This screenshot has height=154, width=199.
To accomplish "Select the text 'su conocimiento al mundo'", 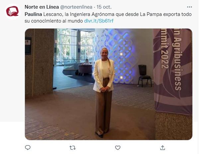I will point(54,21).
